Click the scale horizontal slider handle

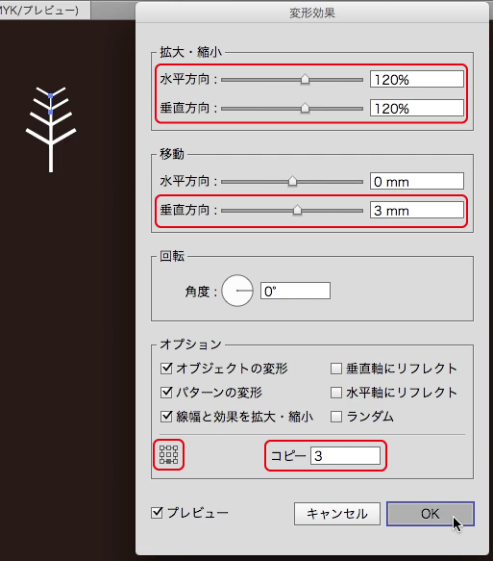coord(305,80)
